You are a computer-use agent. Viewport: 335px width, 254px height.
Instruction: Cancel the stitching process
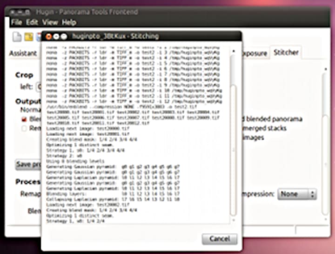(x=220, y=239)
